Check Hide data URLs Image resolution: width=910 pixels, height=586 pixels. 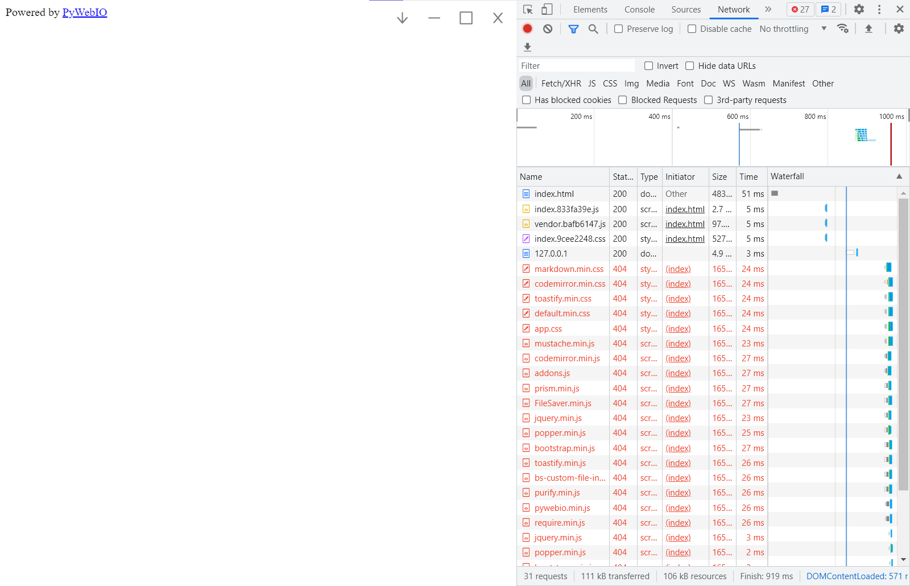[x=689, y=65]
